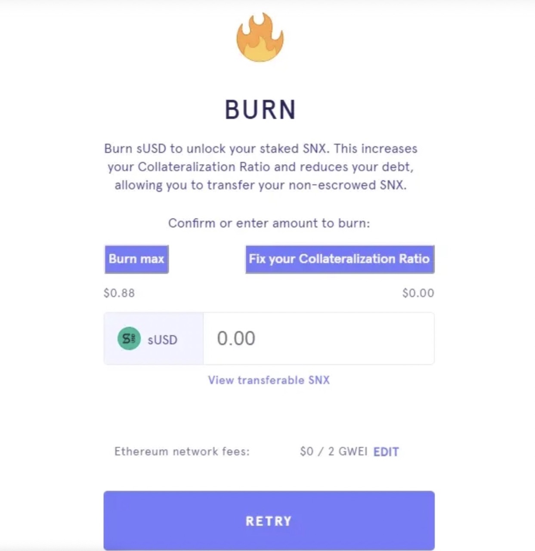This screenshot has width=535, height=551.
Task: Click the $0.88 amount below Burn max
Action: coord(119,293)
